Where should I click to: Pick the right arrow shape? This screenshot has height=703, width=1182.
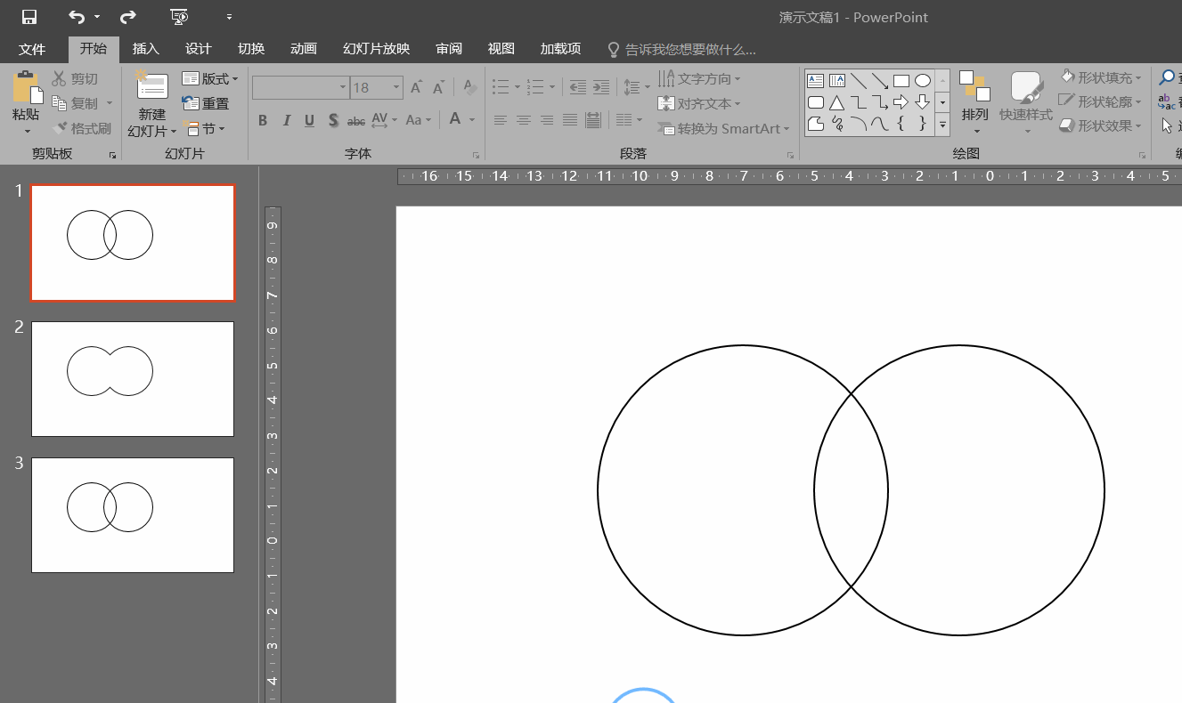[x=901, y=102]
